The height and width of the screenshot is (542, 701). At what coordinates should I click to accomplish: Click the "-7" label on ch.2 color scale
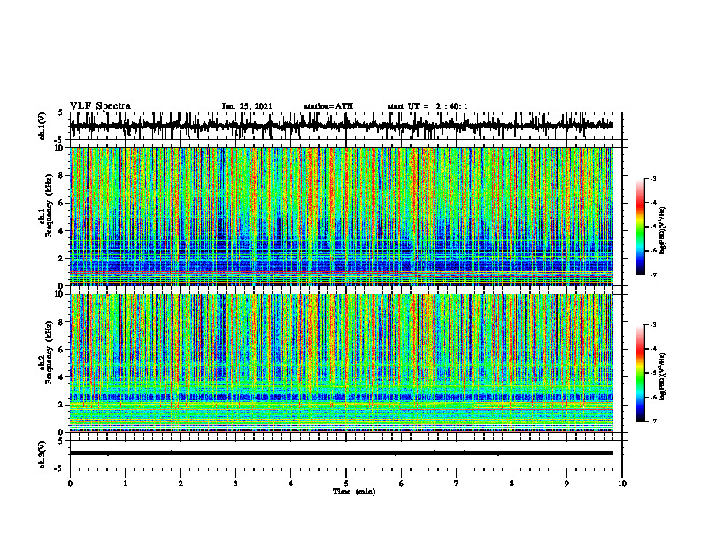(653, 421)
